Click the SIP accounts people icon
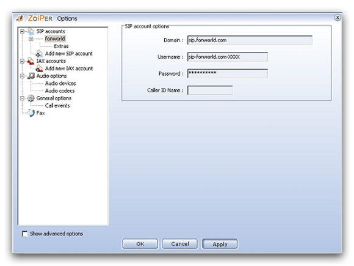Screen dimensions: 354x266 coord(31,31)
